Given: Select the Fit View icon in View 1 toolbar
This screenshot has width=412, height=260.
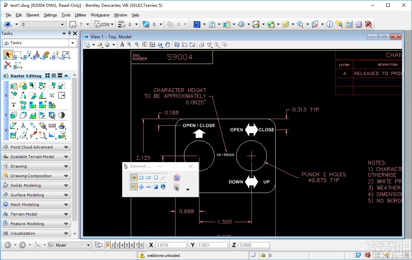Looking at the screenshot, I should coord(152,44).
